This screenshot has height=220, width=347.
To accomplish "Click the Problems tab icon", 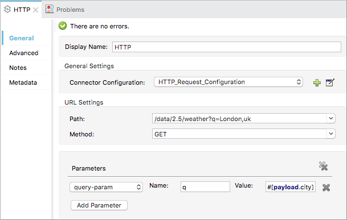I will (50, 9).
